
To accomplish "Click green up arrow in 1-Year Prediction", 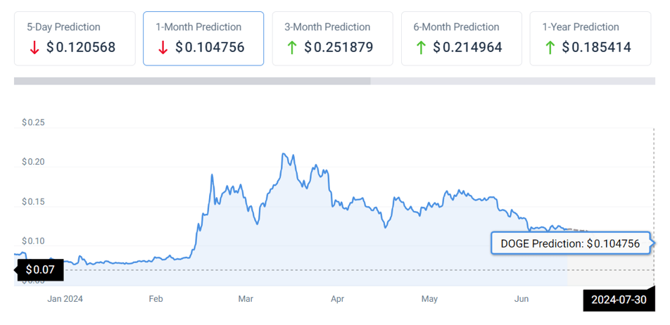I will pos(550,47).
